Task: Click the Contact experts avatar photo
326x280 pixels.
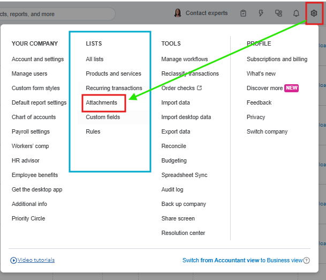Action: pos(178,13)
